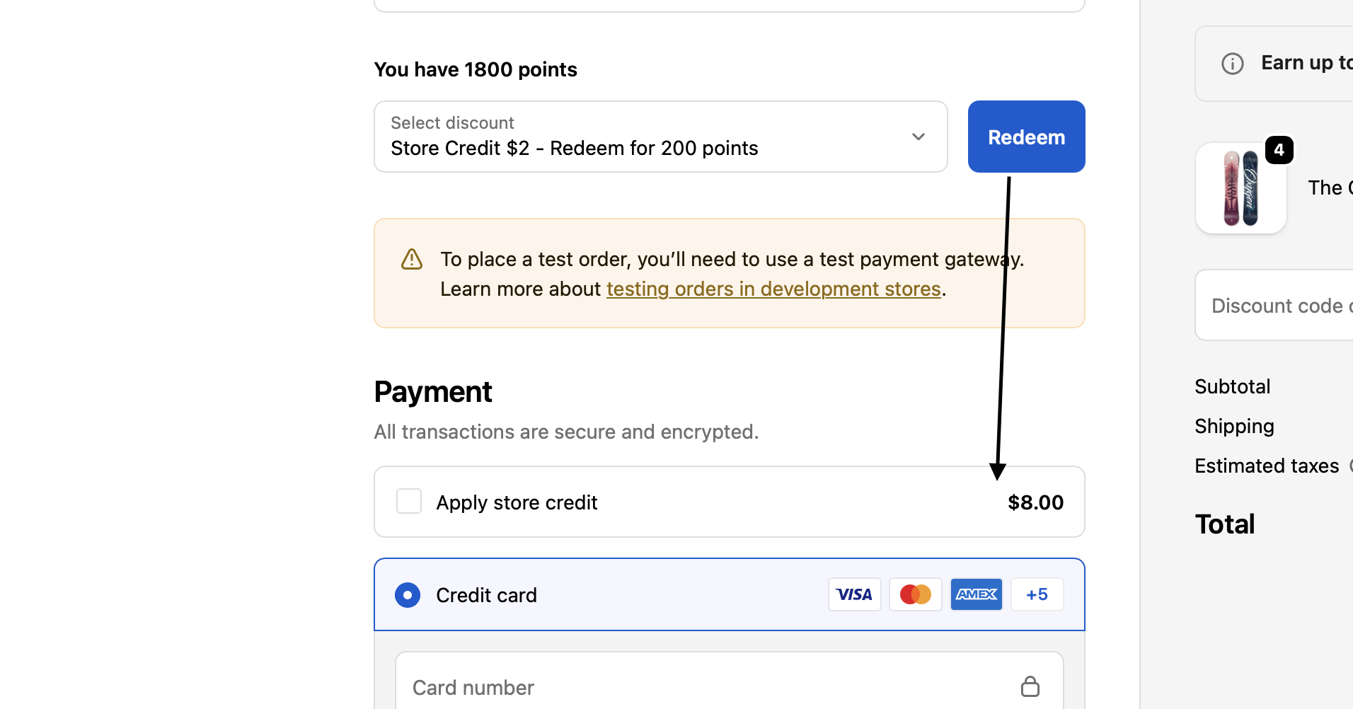Screen dimensions: 1353x709
Task: Click the Amex card logo
Action: (x=976, y=594)
